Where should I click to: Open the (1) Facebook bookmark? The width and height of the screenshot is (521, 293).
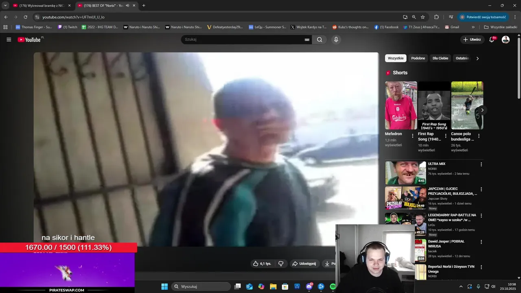tap(386, 27)
